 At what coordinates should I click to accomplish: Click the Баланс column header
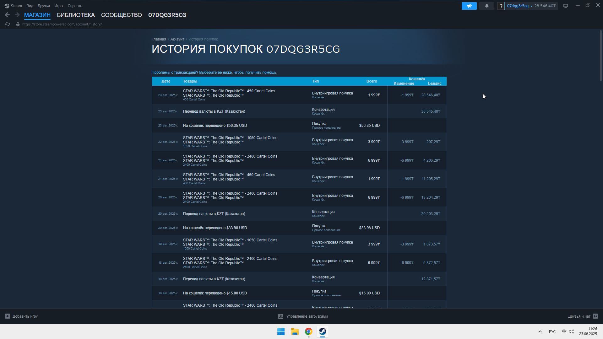pyautogui.click(x=435, y=83)
